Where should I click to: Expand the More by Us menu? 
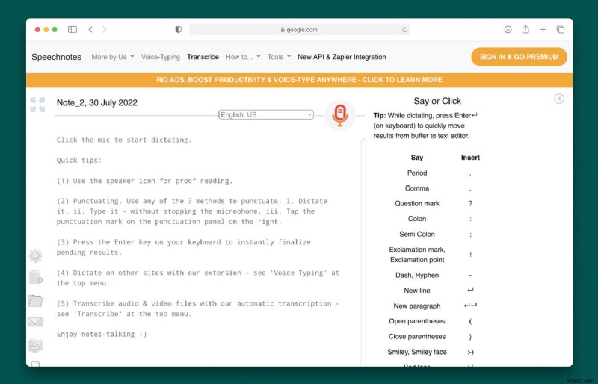coord(113,57)
